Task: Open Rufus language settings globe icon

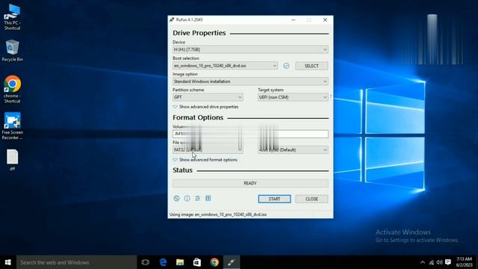Action: pos(176,199)
